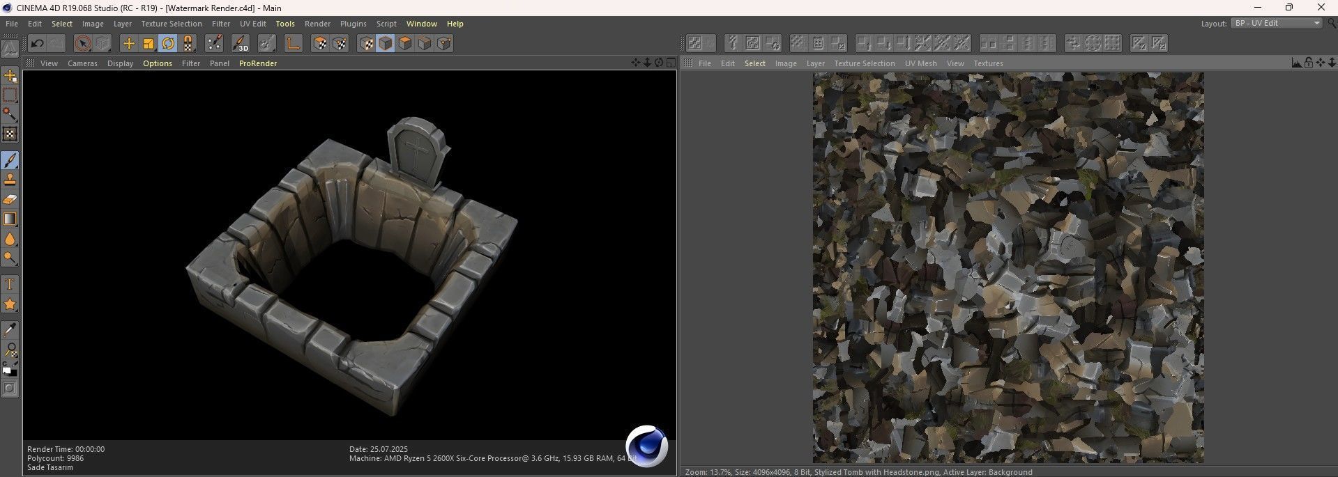Select the Scale tool
Viewport: 1338px width, 477px height.
coord(149,43)
